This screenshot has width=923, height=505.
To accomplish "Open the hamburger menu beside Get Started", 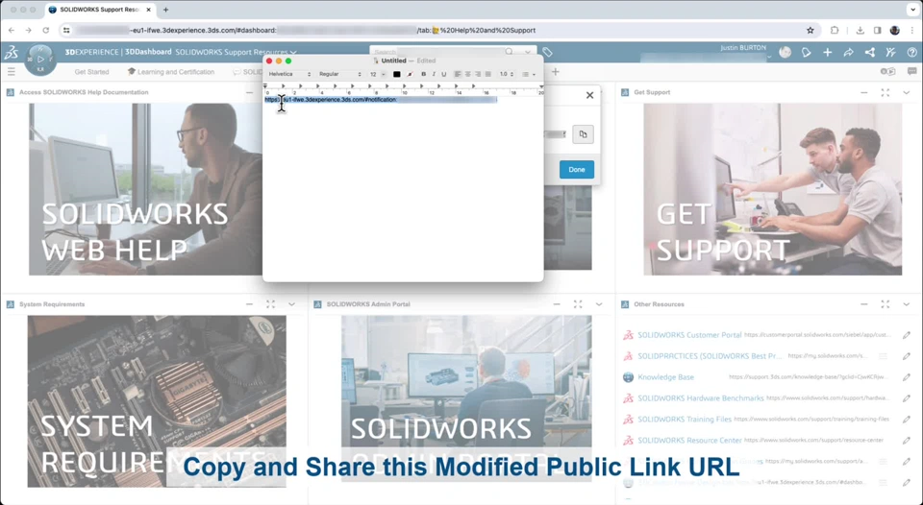I will pyautogui.click(x=12, y=72).
